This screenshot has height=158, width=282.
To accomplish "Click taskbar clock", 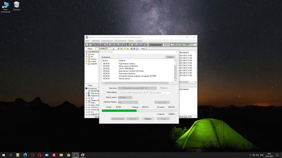I will click(x=269, y=155).
